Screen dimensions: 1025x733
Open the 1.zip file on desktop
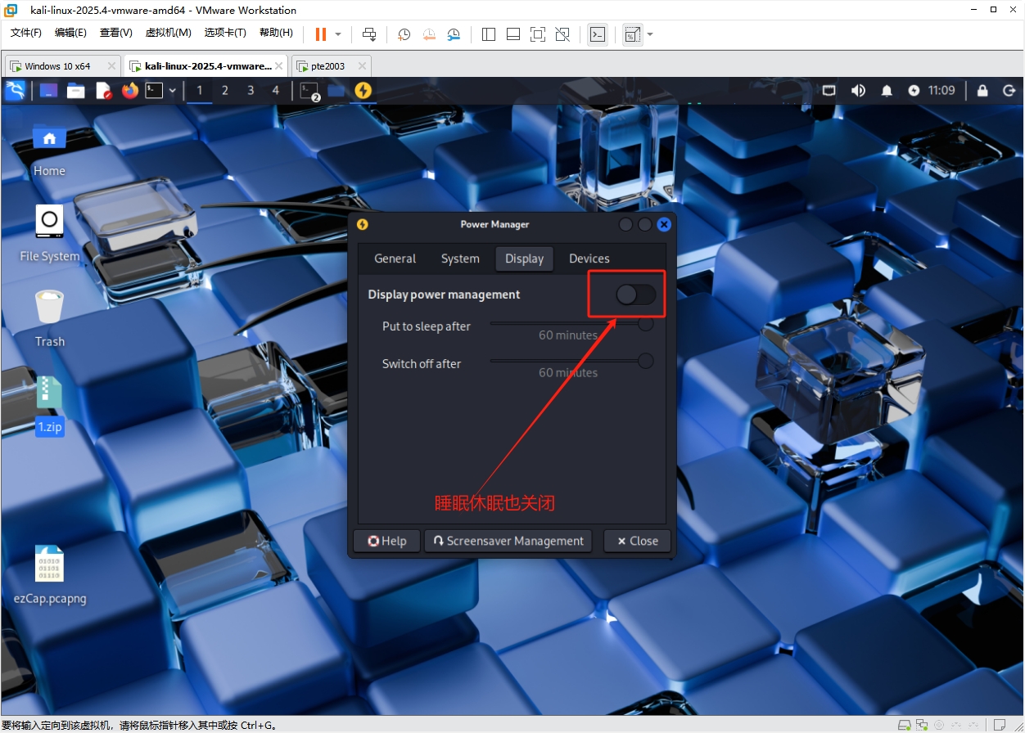click(x=49, y=394)
